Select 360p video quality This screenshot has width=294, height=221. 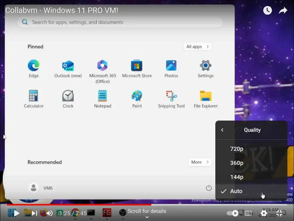click(251, 163)
